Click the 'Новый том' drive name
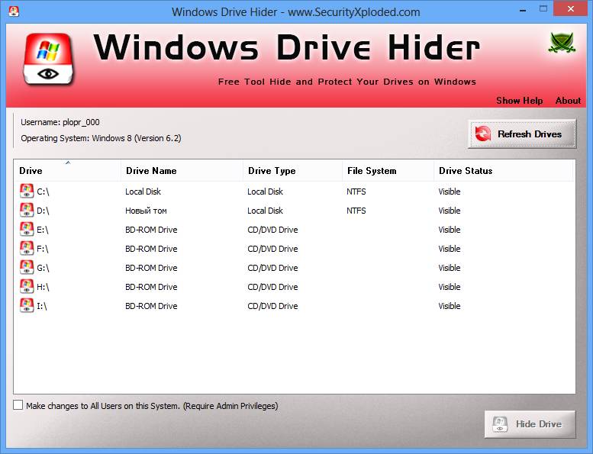Viewport: 593px width, 454px height. coord(146,211)
